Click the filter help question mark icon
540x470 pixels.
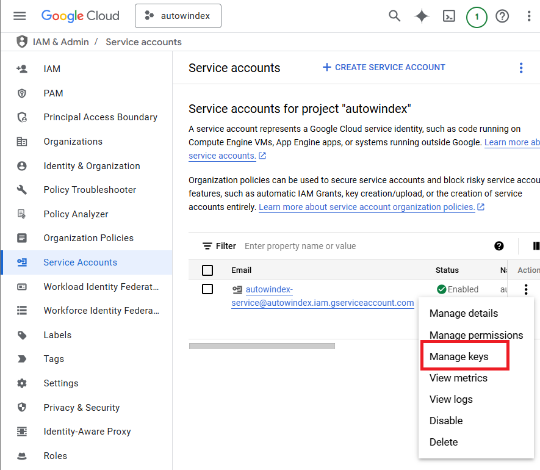499,246
